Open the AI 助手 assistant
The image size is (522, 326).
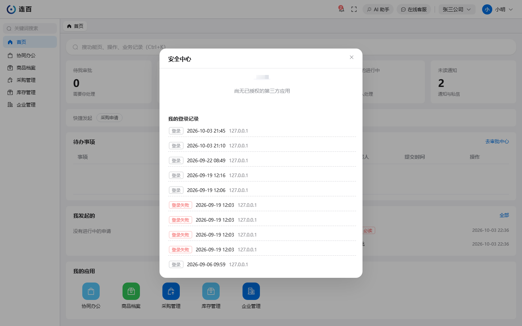(x=378, y=9)
